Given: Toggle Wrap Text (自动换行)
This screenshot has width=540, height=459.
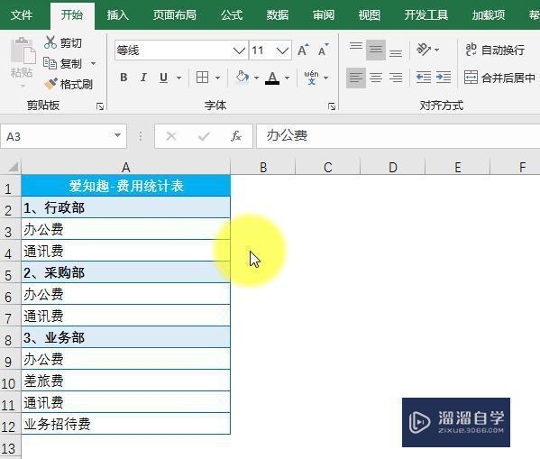Looking at the screenshot, I should (495, 50).
